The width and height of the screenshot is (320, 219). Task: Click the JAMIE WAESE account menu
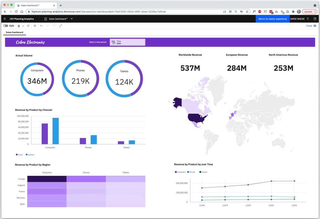point(297,19)
